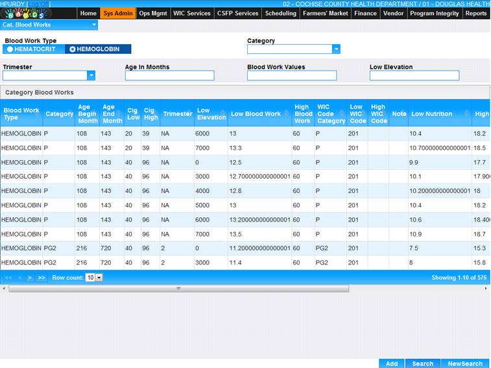Open the WIC Services menu
491x368 pixels.
coord(192,14)
